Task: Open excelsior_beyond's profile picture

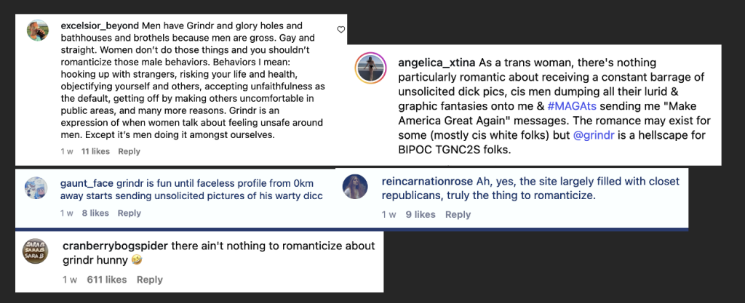Action: [x=38, y=31]
